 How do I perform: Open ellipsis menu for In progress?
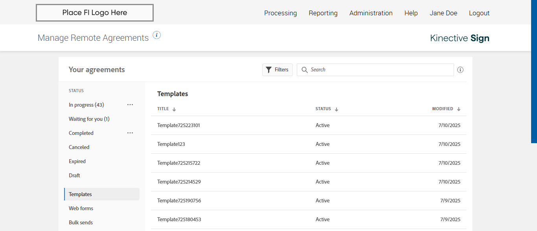pyautogui.click(x=130, y=105)
